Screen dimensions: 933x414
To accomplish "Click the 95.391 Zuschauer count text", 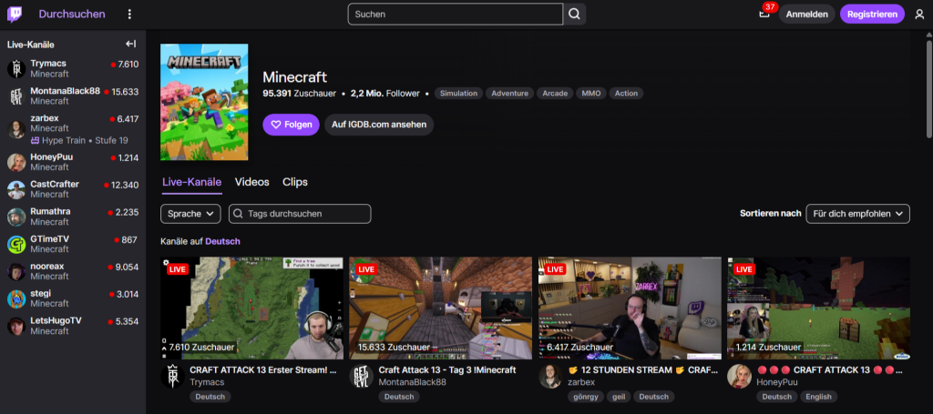I will click(299, 93).
